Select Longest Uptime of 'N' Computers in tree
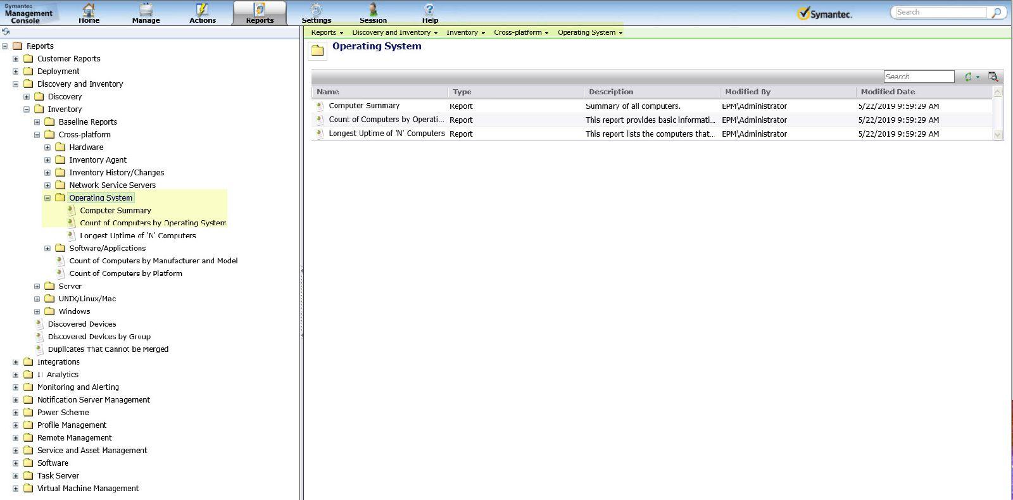The width and height of the screenshot is (1013, 500). [138, 235]
